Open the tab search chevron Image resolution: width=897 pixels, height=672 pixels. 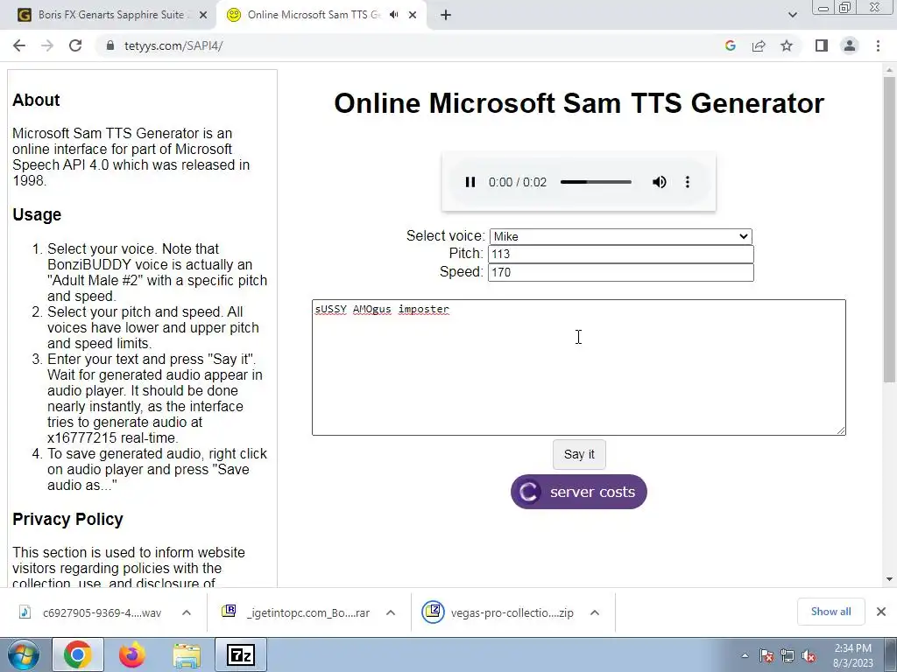pyautogui.click(x=792, y=15)
